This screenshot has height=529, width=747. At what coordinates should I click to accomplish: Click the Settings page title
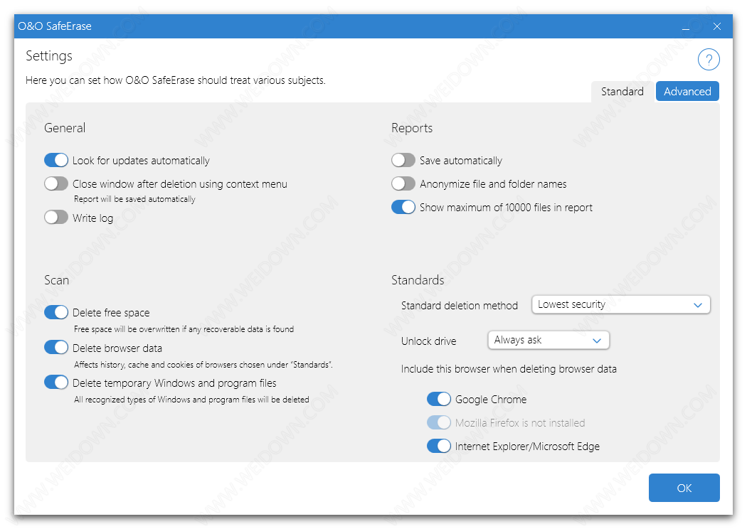pyautogui.click(x=49, y=56)
